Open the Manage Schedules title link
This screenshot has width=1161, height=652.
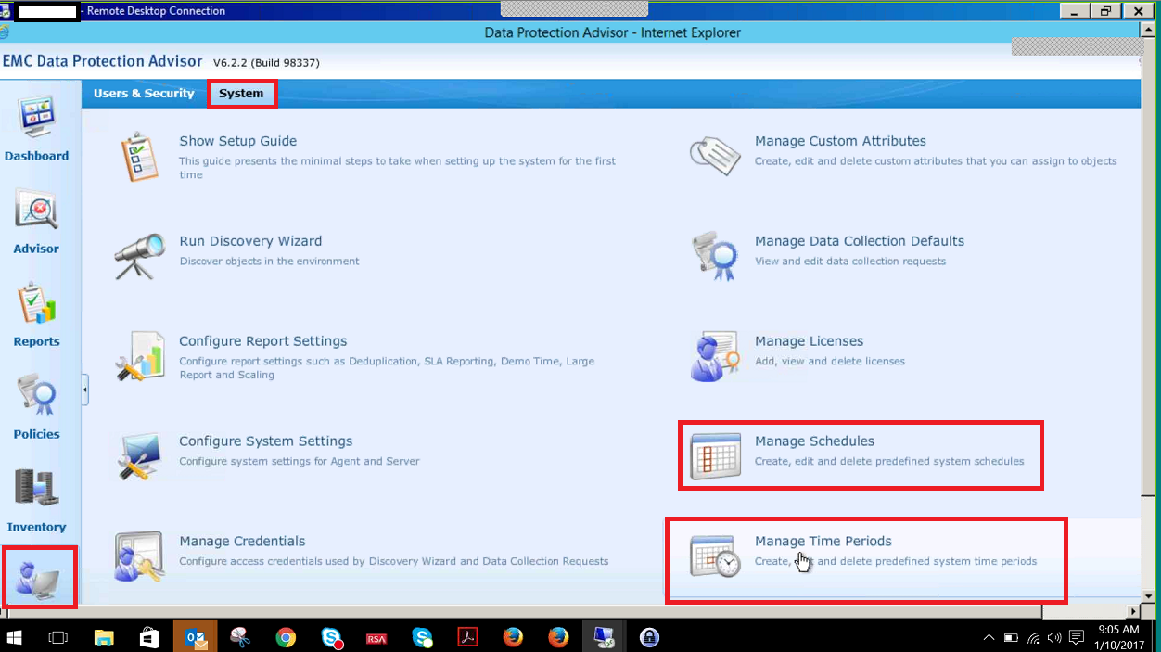coord(814,441)
